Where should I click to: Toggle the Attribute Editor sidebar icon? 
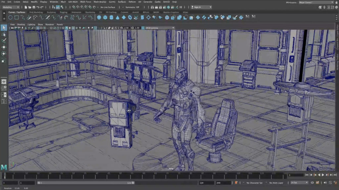[328, 7]
